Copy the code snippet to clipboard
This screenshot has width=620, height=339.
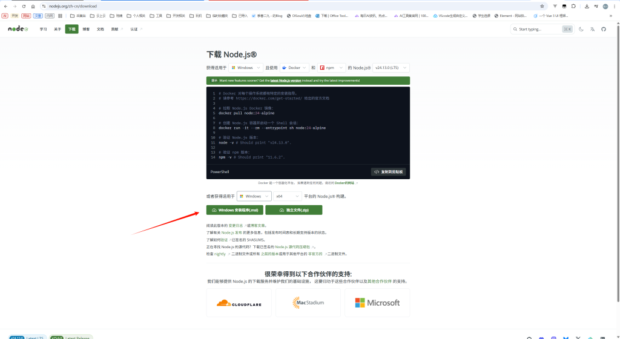click(x=388, y=172)
